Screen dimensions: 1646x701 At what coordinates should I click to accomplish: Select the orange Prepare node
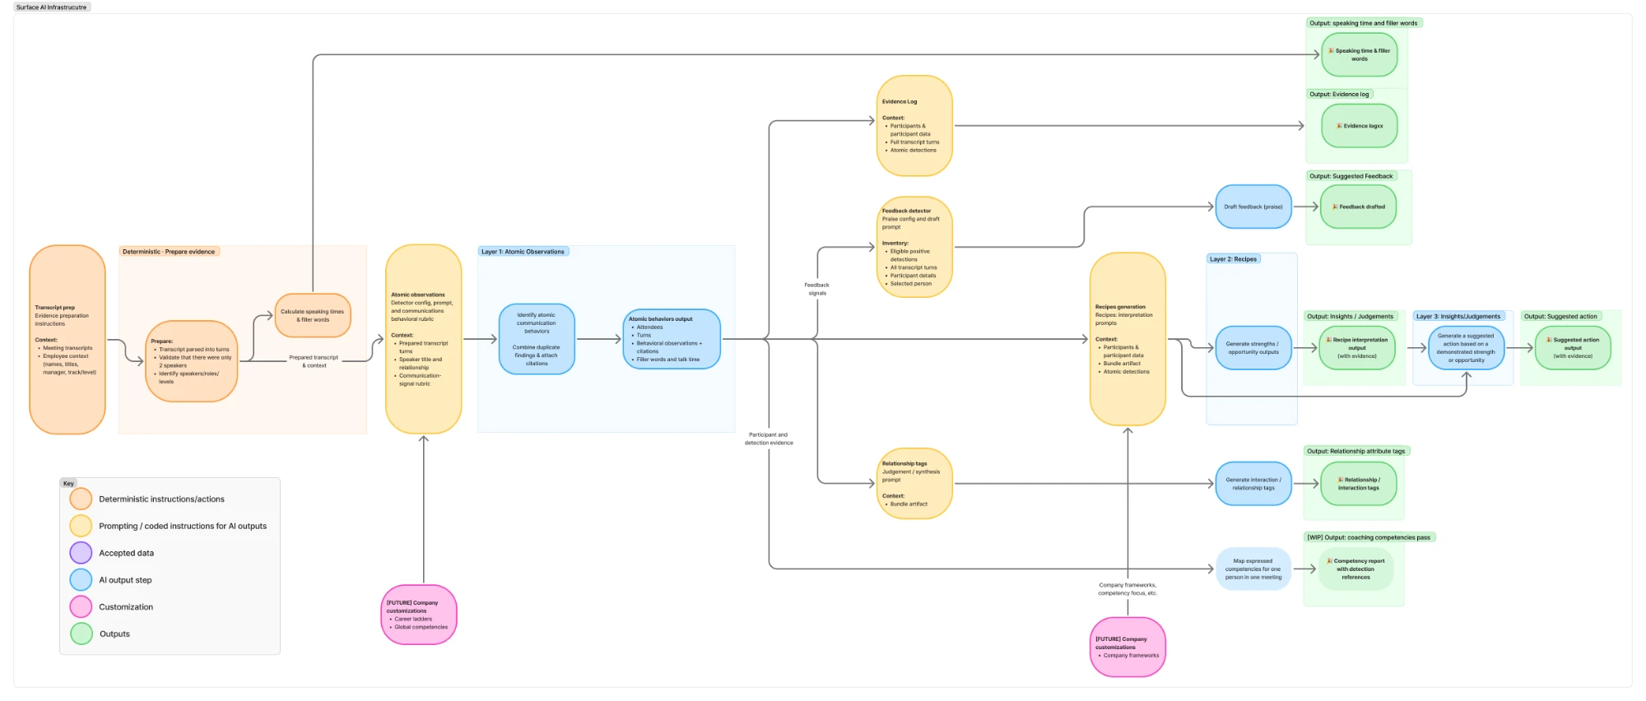click(192, 361)
